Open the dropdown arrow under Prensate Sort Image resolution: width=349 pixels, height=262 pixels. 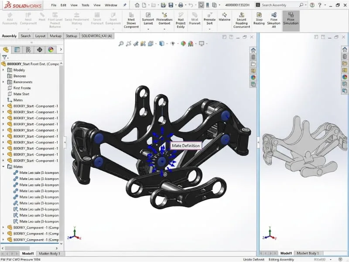coord(209,29)
